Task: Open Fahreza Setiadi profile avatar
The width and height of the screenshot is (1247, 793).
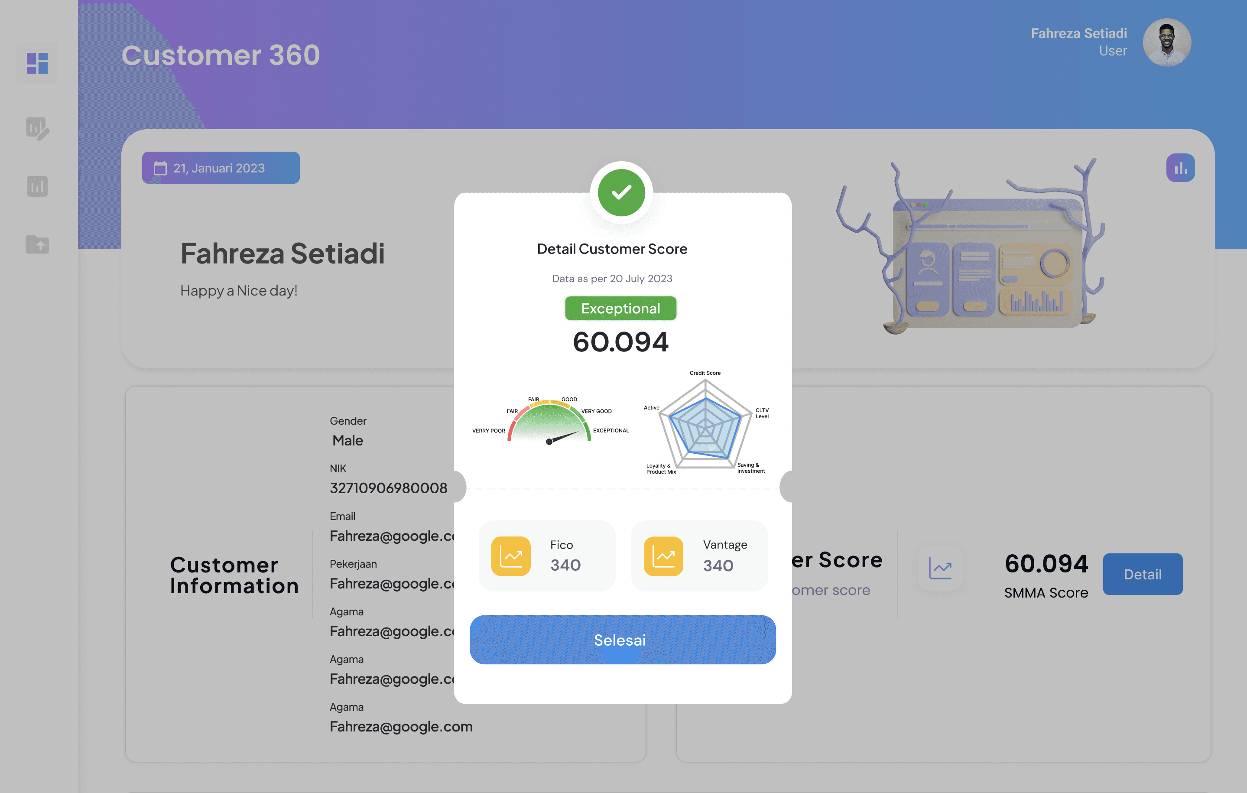Action: [1167, 42]
